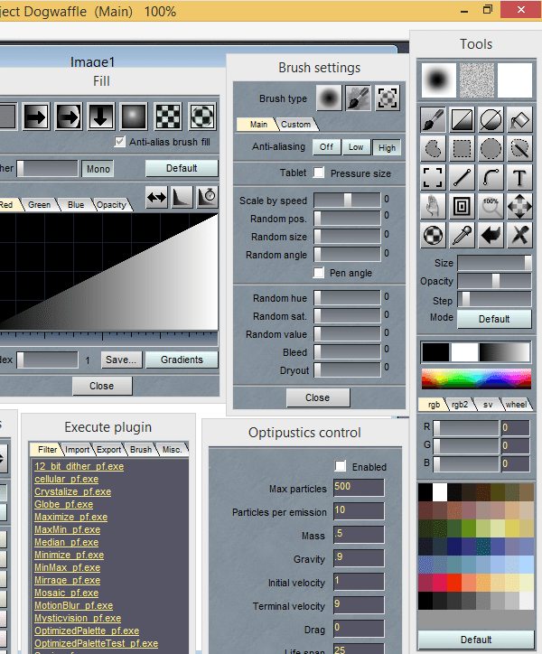Select the curve tool

pyautogui.click(x=491, y=178)
